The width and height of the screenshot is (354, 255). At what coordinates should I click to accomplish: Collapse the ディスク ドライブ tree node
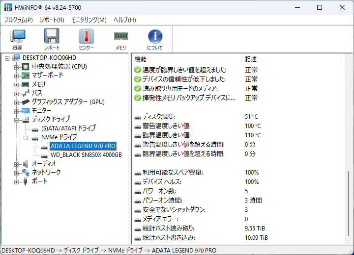(17, 120)
